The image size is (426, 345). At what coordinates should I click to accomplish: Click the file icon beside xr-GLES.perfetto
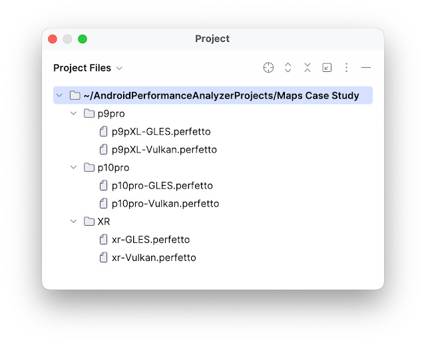click(103, 240)
